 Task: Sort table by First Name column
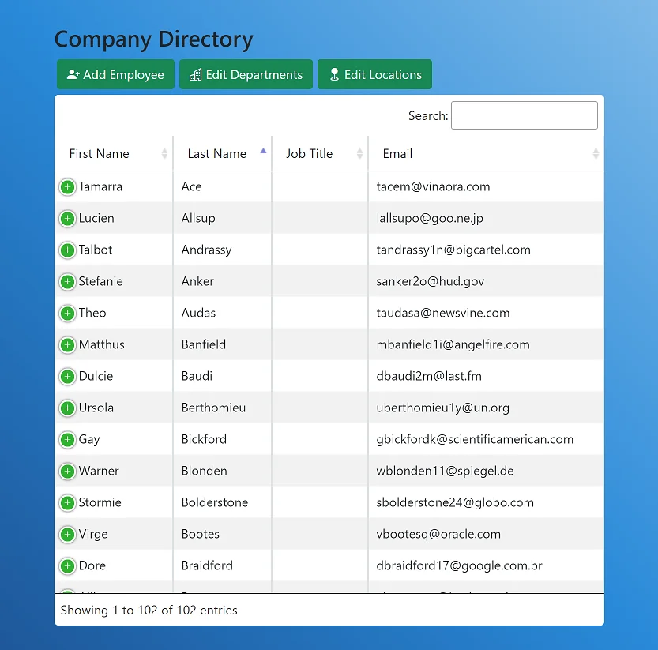click(100, 154)
